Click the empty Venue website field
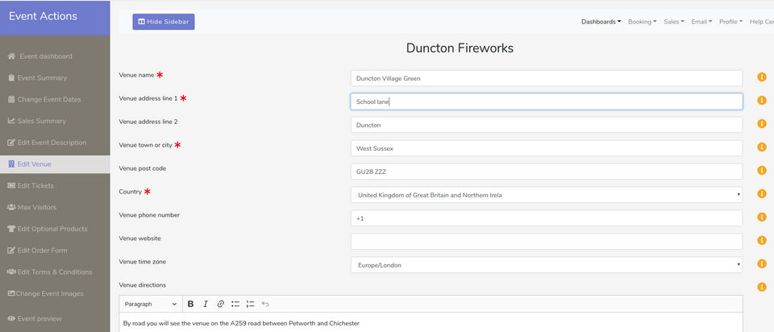This screenshot has width=774, height=332. (x=547, y=241)
